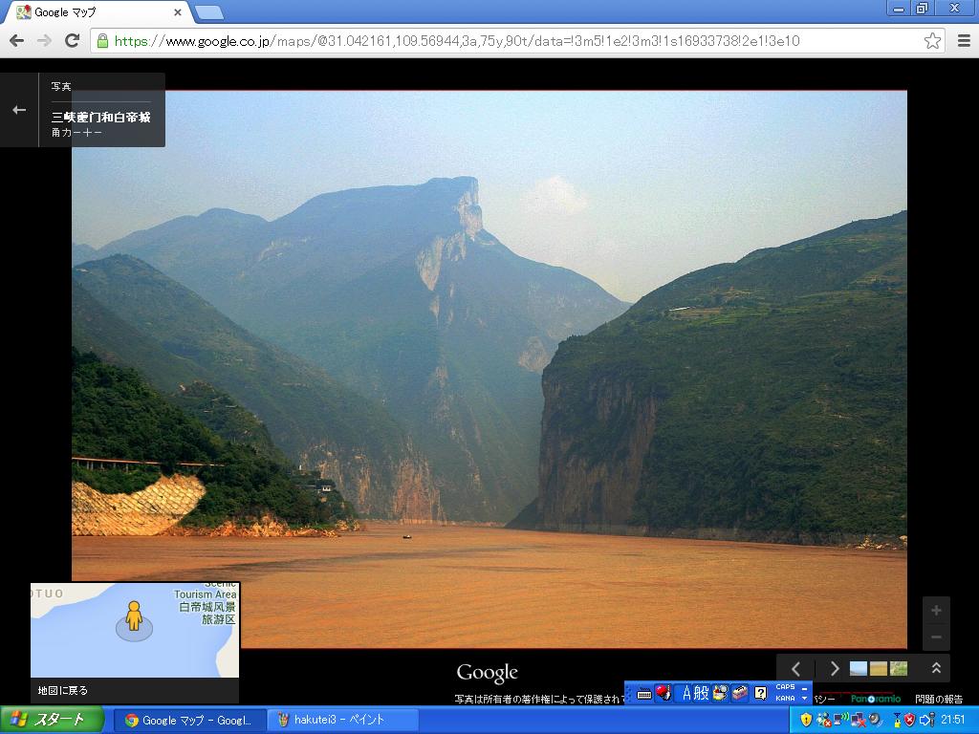979x734 pixels.
Task: Open the Panoramio link
Action: coord(876,699)
